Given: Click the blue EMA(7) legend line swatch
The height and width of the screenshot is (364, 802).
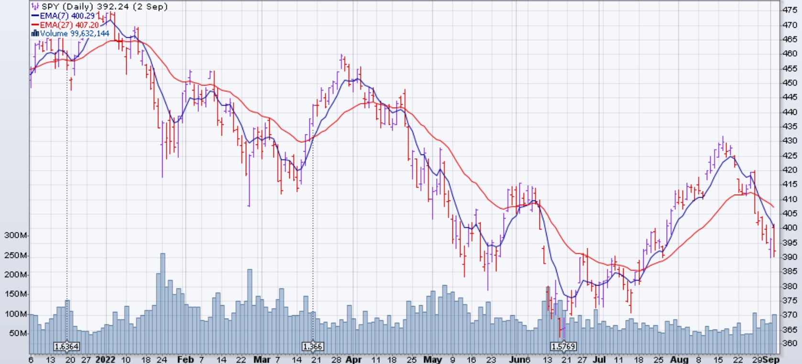Looking at the screenshot, I should 35,16.
